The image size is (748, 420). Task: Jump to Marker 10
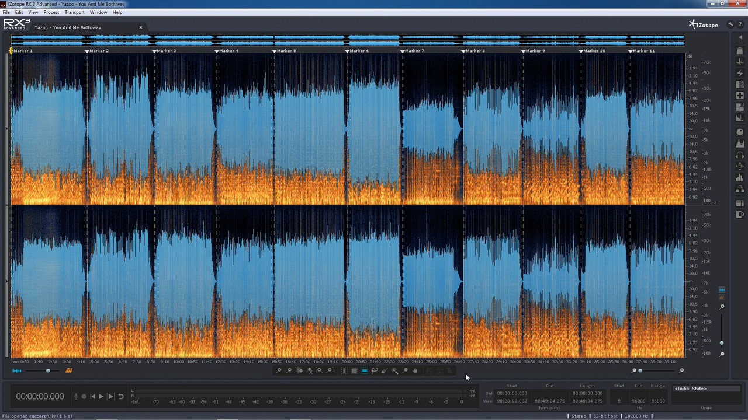click(x=593, y=51)
